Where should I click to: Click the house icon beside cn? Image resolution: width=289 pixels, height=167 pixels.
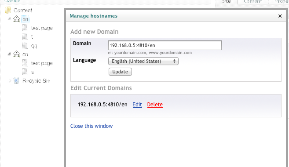tap(16, 54)
